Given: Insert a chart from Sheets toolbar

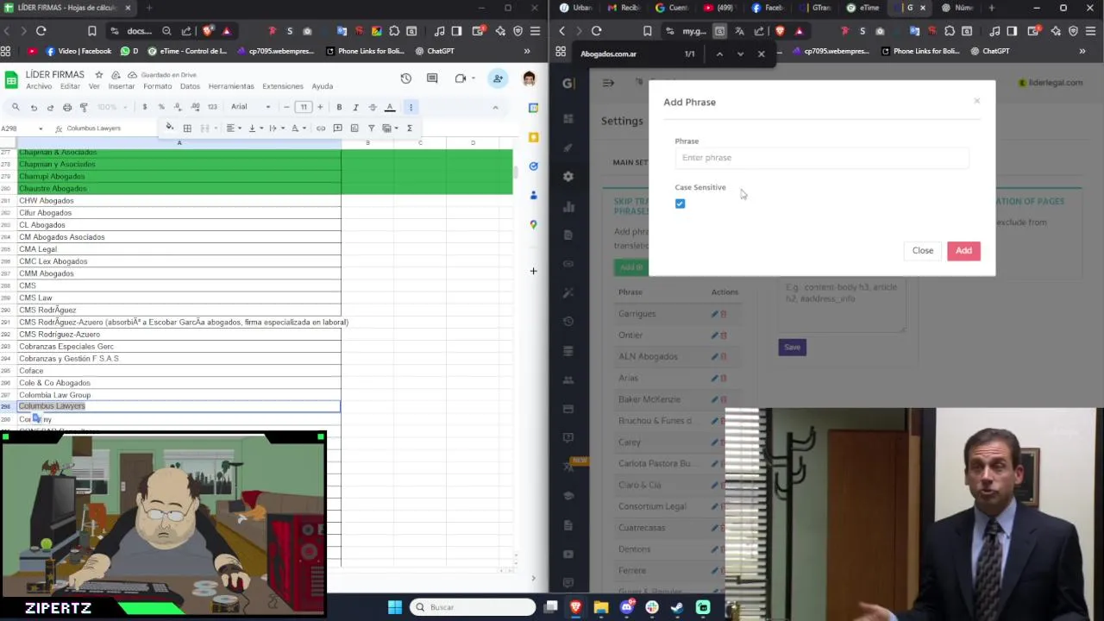Looking at the screenshot, I should pos(354,128).
